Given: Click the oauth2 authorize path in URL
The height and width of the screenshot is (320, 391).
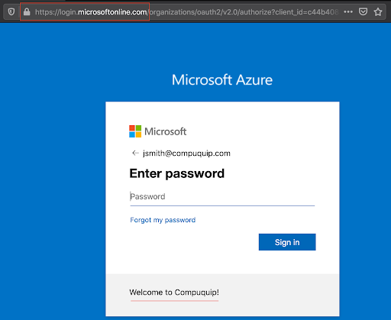Looking at the screenshot, I should [x=244, y=12].
